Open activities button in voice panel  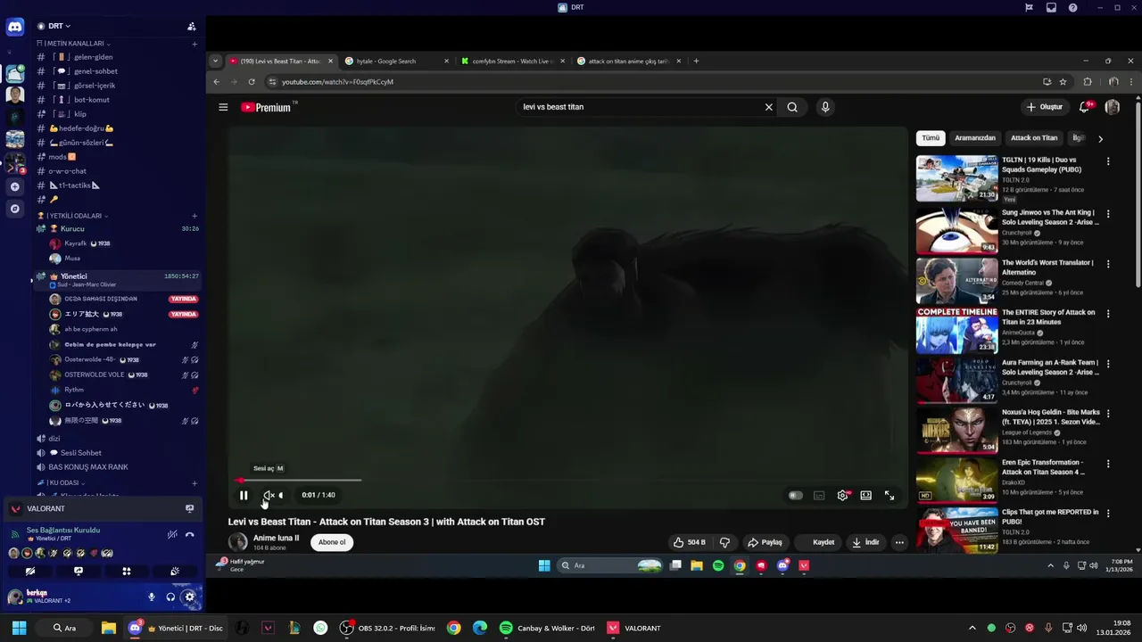(x=127, y=572)
